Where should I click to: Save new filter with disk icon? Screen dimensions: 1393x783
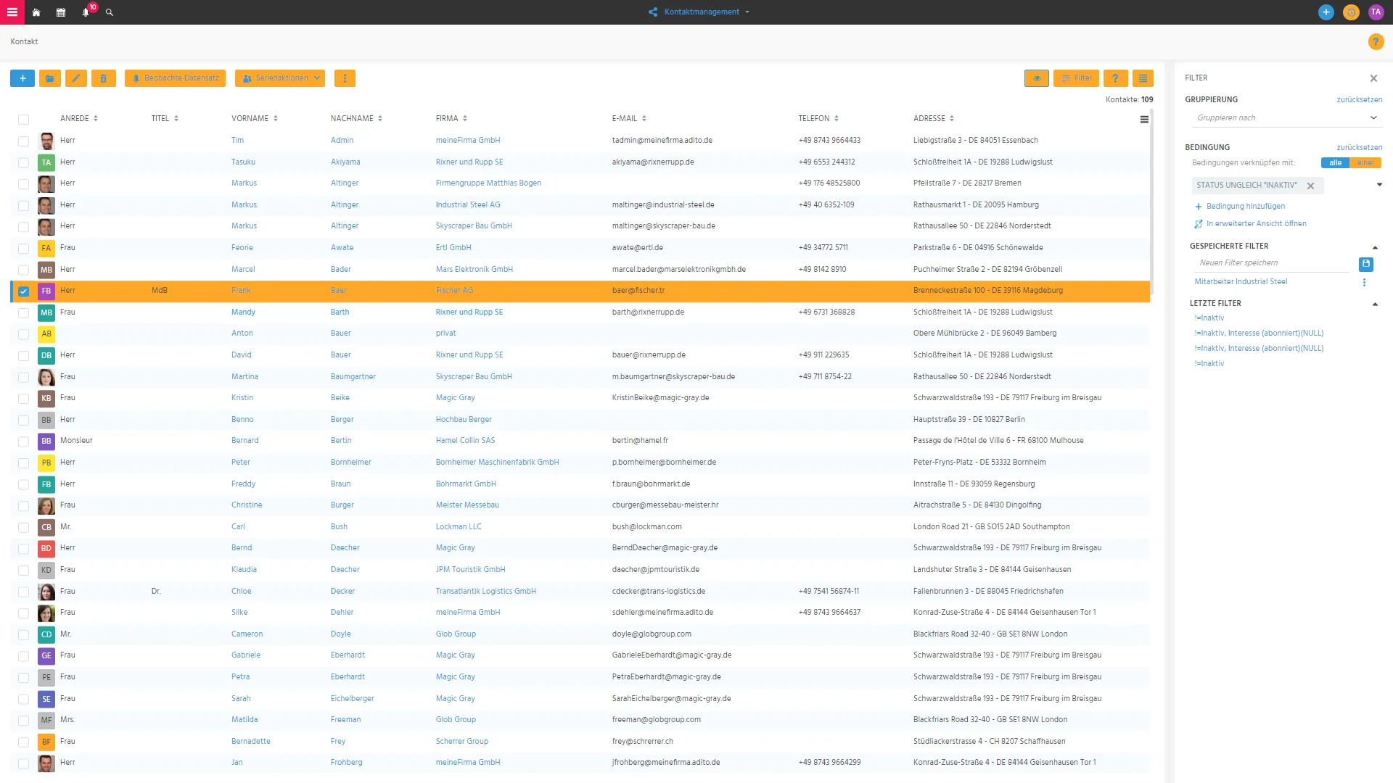coord(1365,264)
